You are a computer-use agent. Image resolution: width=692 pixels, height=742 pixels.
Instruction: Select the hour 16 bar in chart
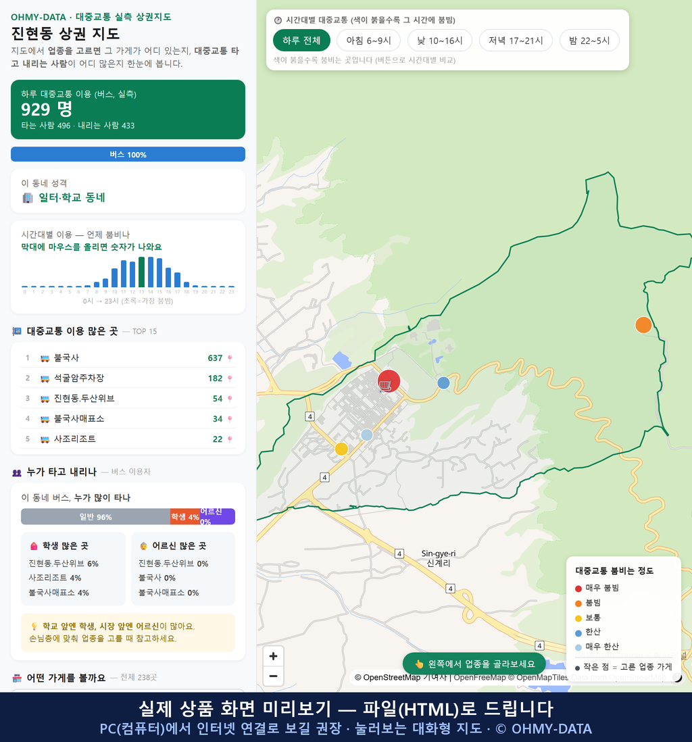(x=168, y=277)
